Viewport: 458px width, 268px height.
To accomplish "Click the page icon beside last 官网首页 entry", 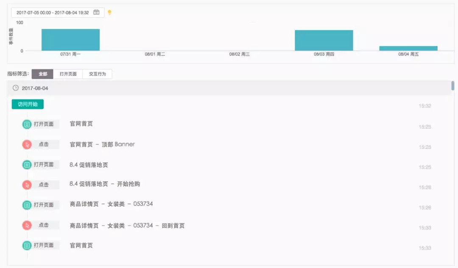I will coord(26,246).
